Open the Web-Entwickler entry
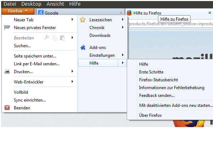Image resolution: width=213 pixels, height=142 pixels. (28, 82)
